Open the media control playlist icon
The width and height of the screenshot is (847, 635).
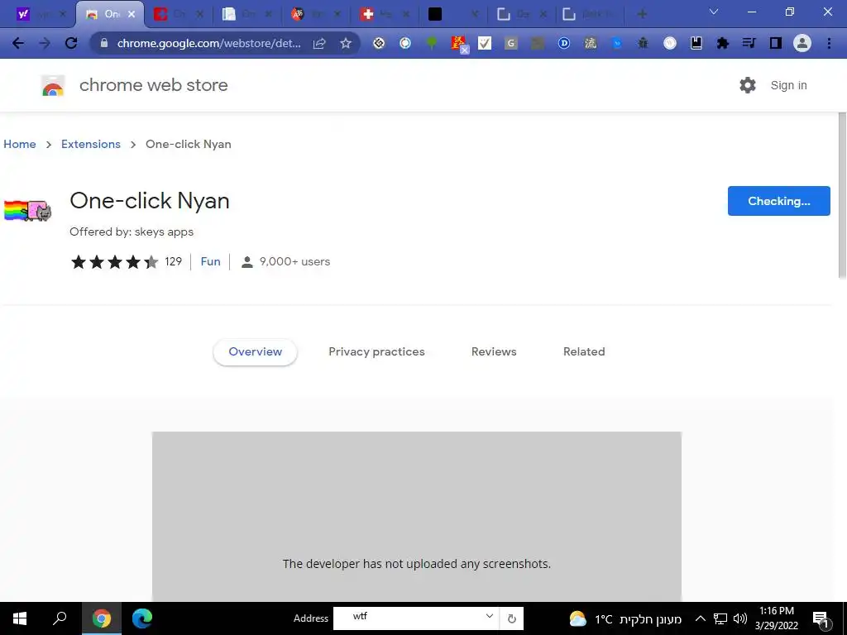(749, 43)
